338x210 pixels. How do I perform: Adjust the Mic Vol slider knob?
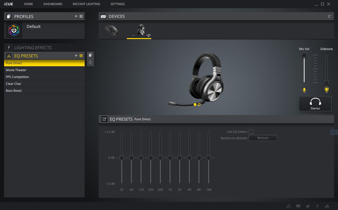click(x=304, y=55)
